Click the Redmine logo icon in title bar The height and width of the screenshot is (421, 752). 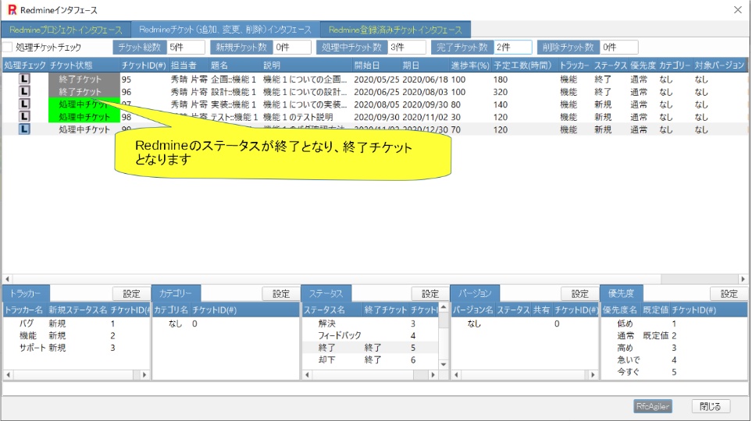12,9
